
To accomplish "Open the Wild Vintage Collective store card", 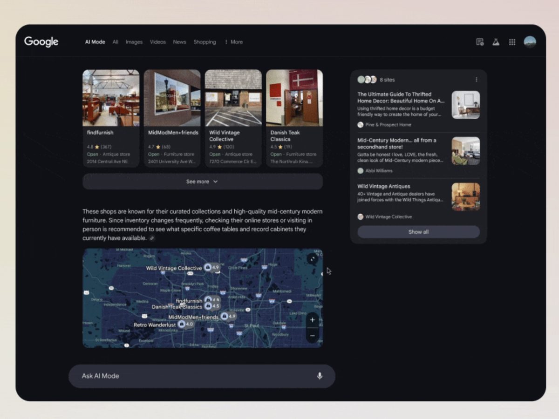I will (x=233, y=118).
